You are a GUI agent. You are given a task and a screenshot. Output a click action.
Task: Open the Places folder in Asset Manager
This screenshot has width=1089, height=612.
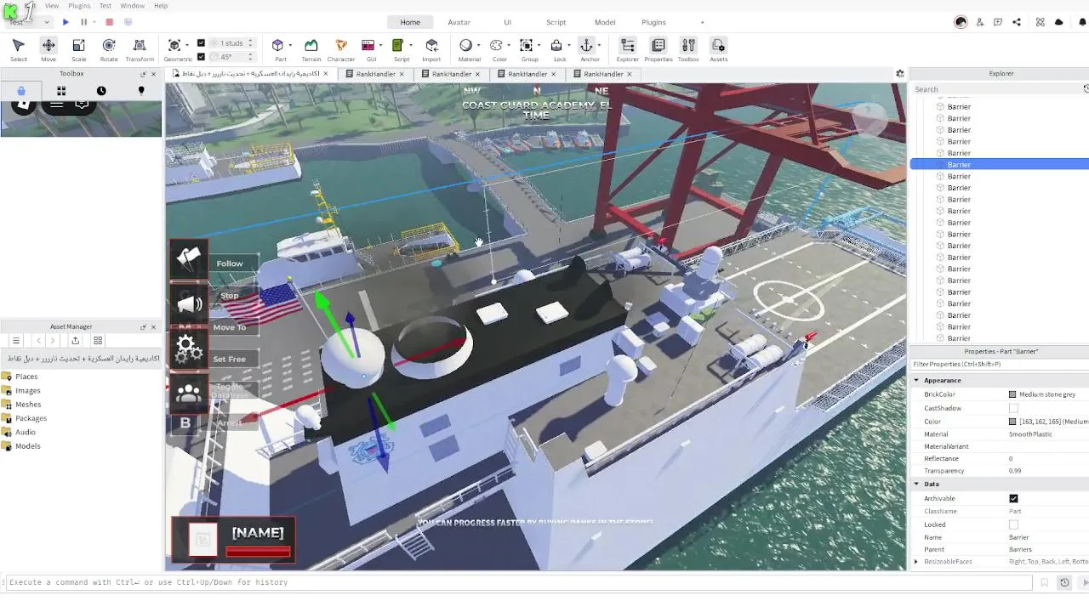click(x=26, y=377)
